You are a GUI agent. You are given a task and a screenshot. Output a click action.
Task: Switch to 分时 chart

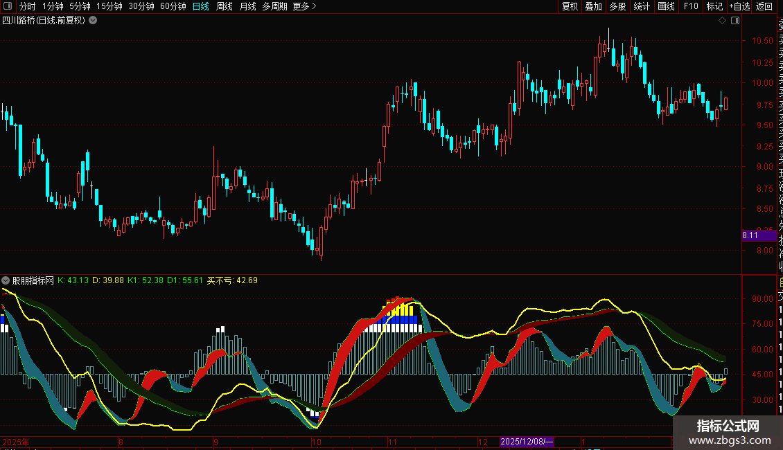coord(28,6)
